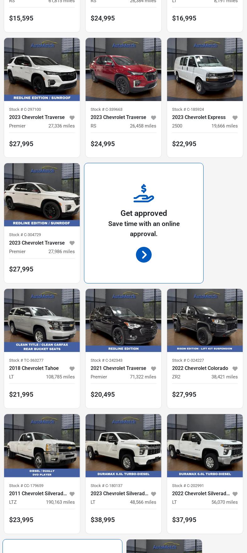
Task: Open the white Express van photo
Action: (205, 69)
